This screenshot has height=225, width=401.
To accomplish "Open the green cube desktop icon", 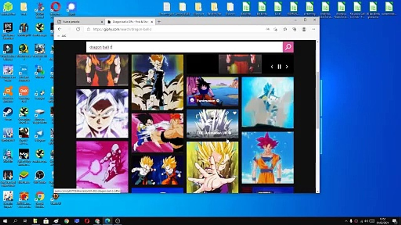I will pos(8,8).
